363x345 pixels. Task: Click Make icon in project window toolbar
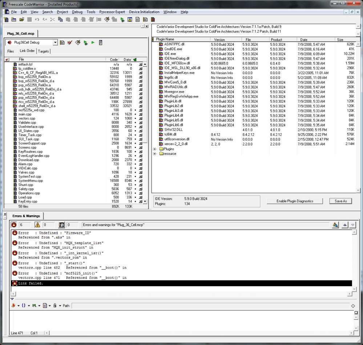tap(78, 42)
